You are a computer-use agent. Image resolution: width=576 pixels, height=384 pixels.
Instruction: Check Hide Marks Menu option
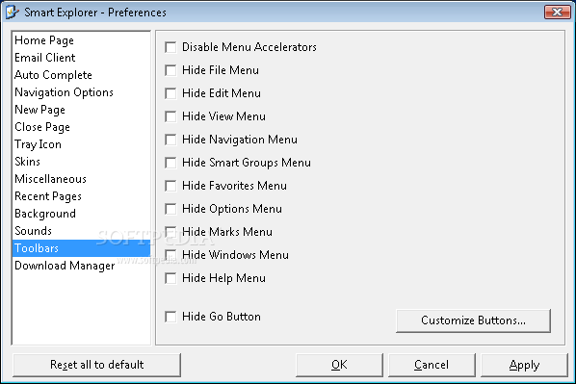click(170, 232)
